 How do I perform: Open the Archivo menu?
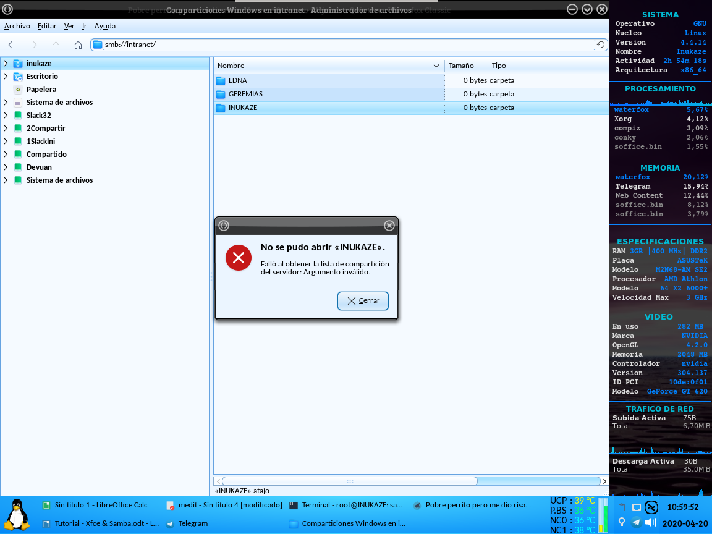pyautogui.click(x=17, y=26)
